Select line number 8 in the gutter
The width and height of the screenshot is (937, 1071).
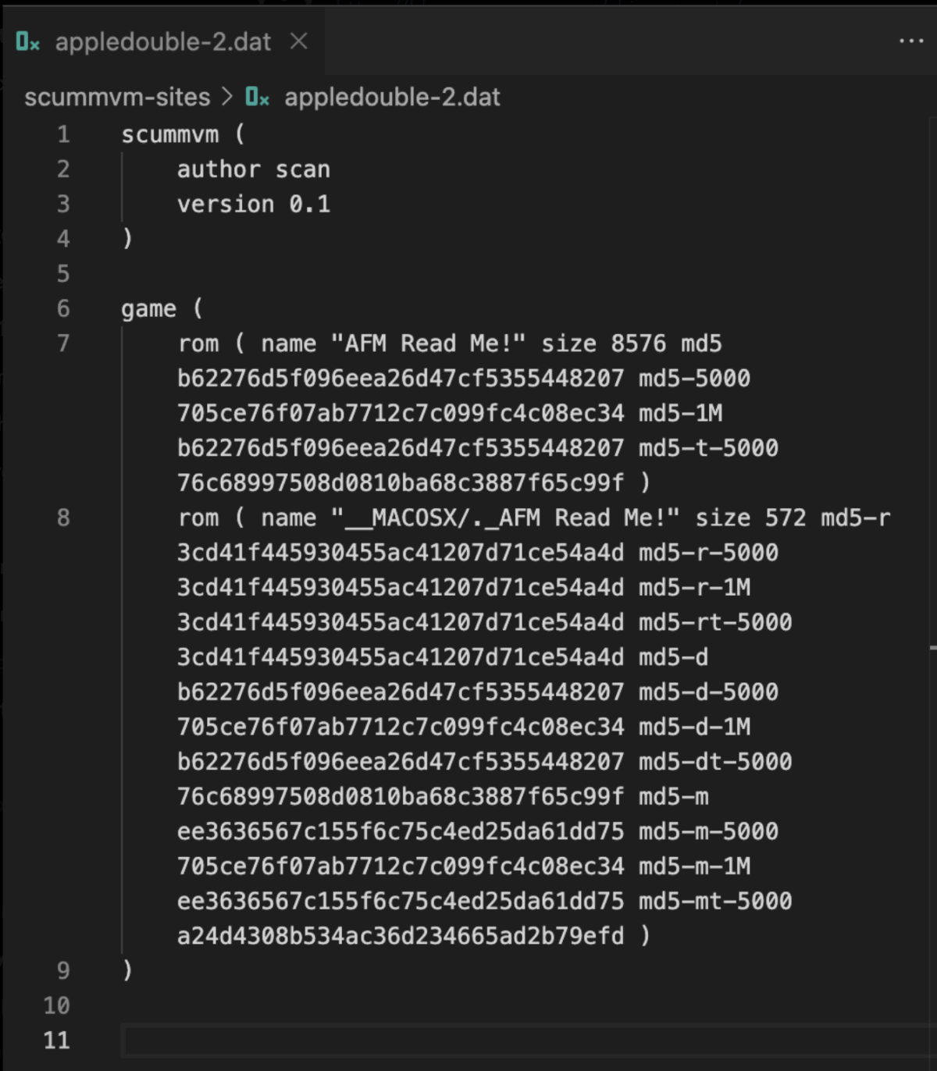[x=63, y=518]
